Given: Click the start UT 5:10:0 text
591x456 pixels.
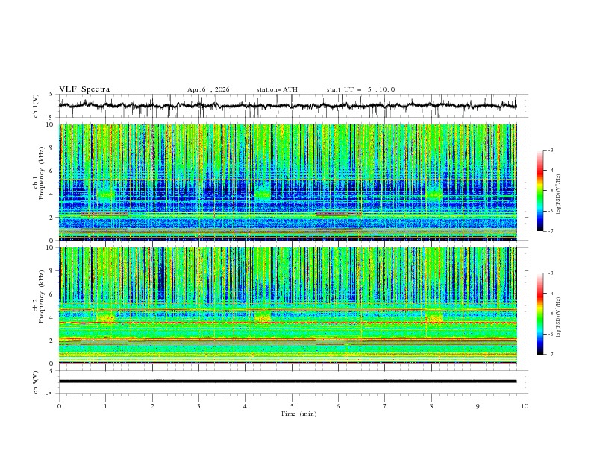Looking at the screenshot, I should (x=360, y=89).
